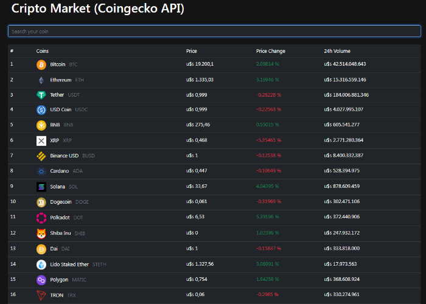Image resolution: width=426 pixels, height=304 pixels.
Task: Click the Binance USD logo
Action: pyautogui.click(x=41, y=156)
